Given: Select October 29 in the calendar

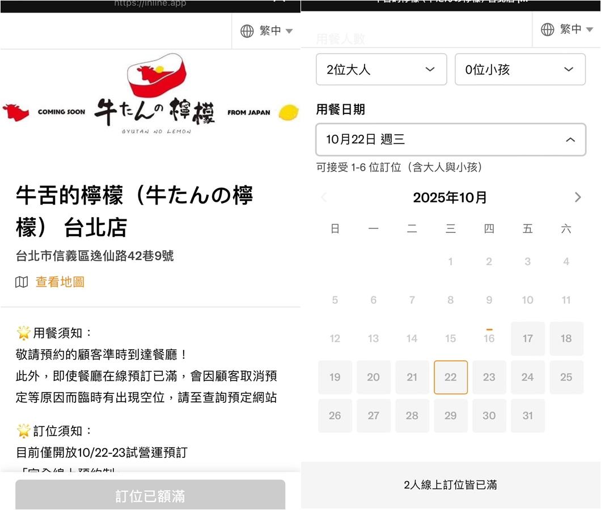Looking at the screenshot, I should pyautogui.click(x=451, y=416).
